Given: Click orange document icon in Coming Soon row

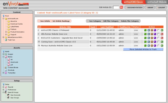Looking at the screenshot, I should coord(152,42).
